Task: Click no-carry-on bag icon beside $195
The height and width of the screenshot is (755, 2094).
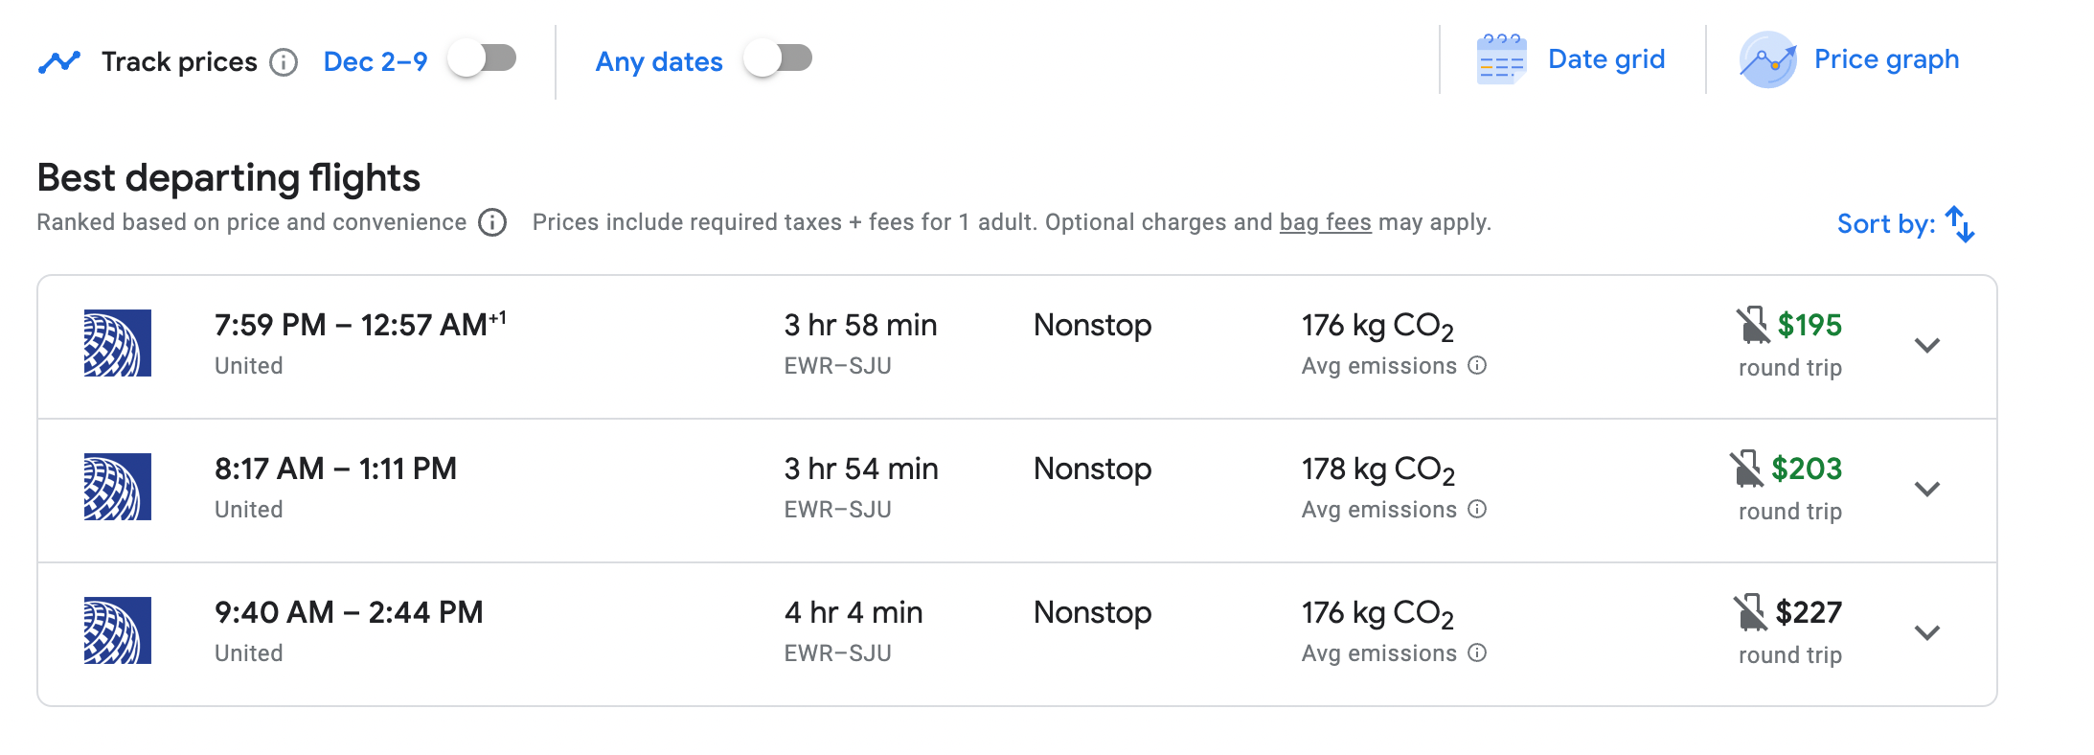Action: pos(1753,325)
